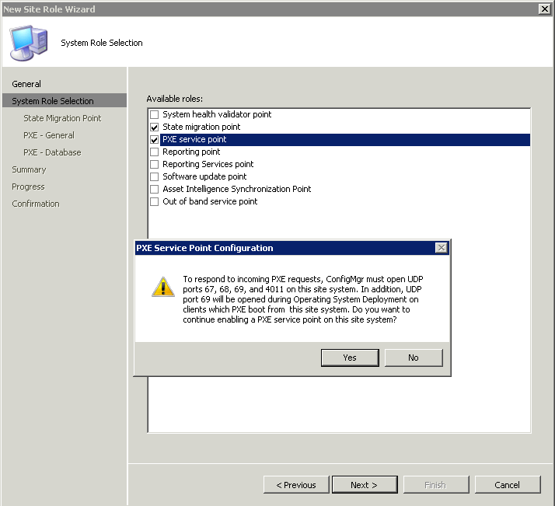Click the Next button

click(365, 485)
